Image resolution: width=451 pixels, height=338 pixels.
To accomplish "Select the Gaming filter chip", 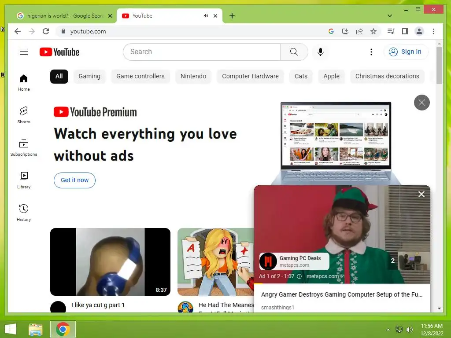I will pos(89,77).
